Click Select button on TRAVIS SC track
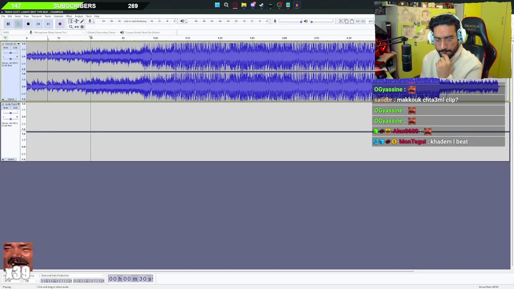 (11, 99)
